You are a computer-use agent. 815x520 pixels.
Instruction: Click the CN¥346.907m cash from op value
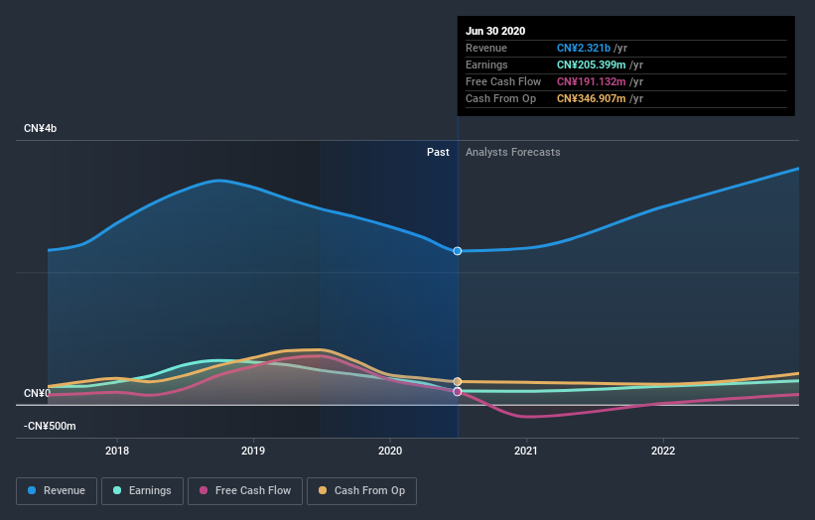pos(591,98)
